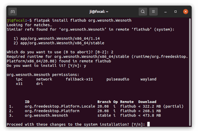Close the terminal with the orange X

[185, 12]
